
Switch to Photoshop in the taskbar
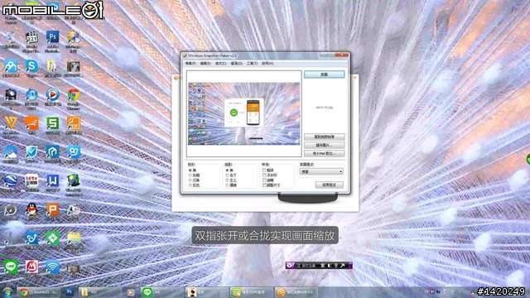(70, 292)
